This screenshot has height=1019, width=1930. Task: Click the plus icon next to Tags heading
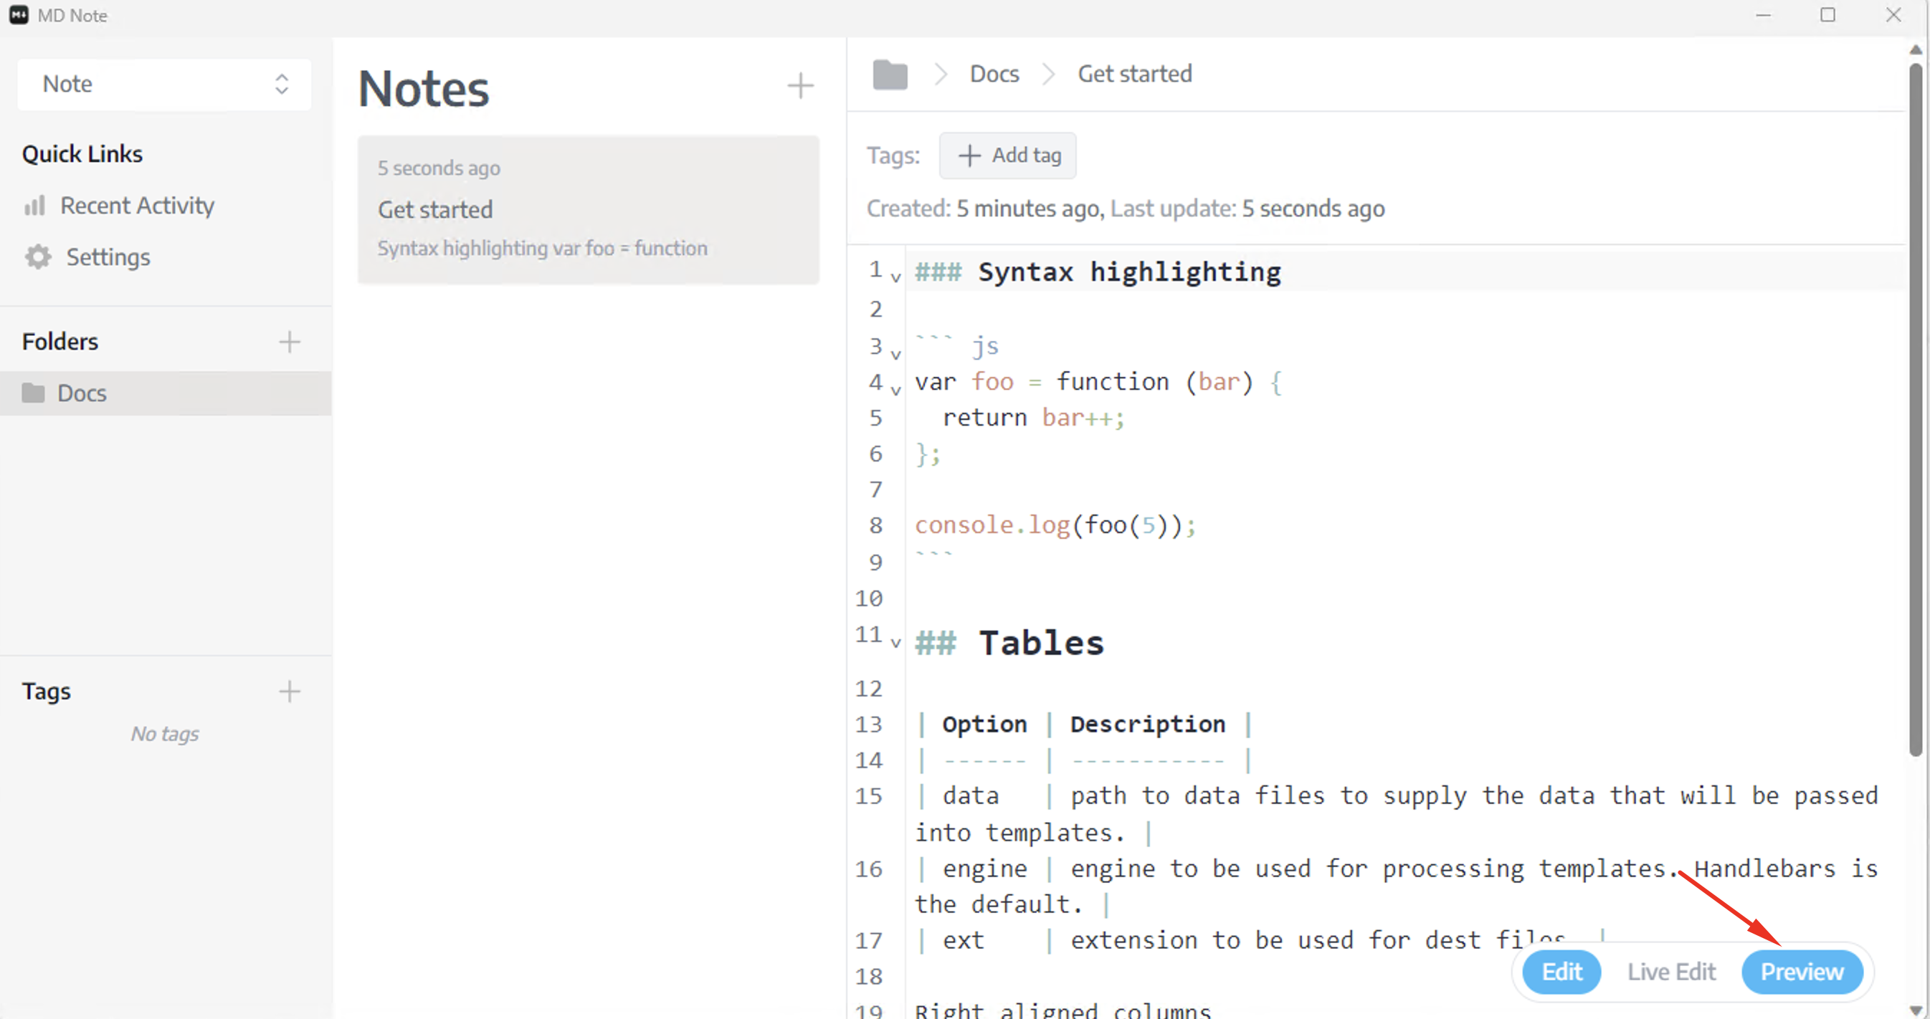[289, 691]
